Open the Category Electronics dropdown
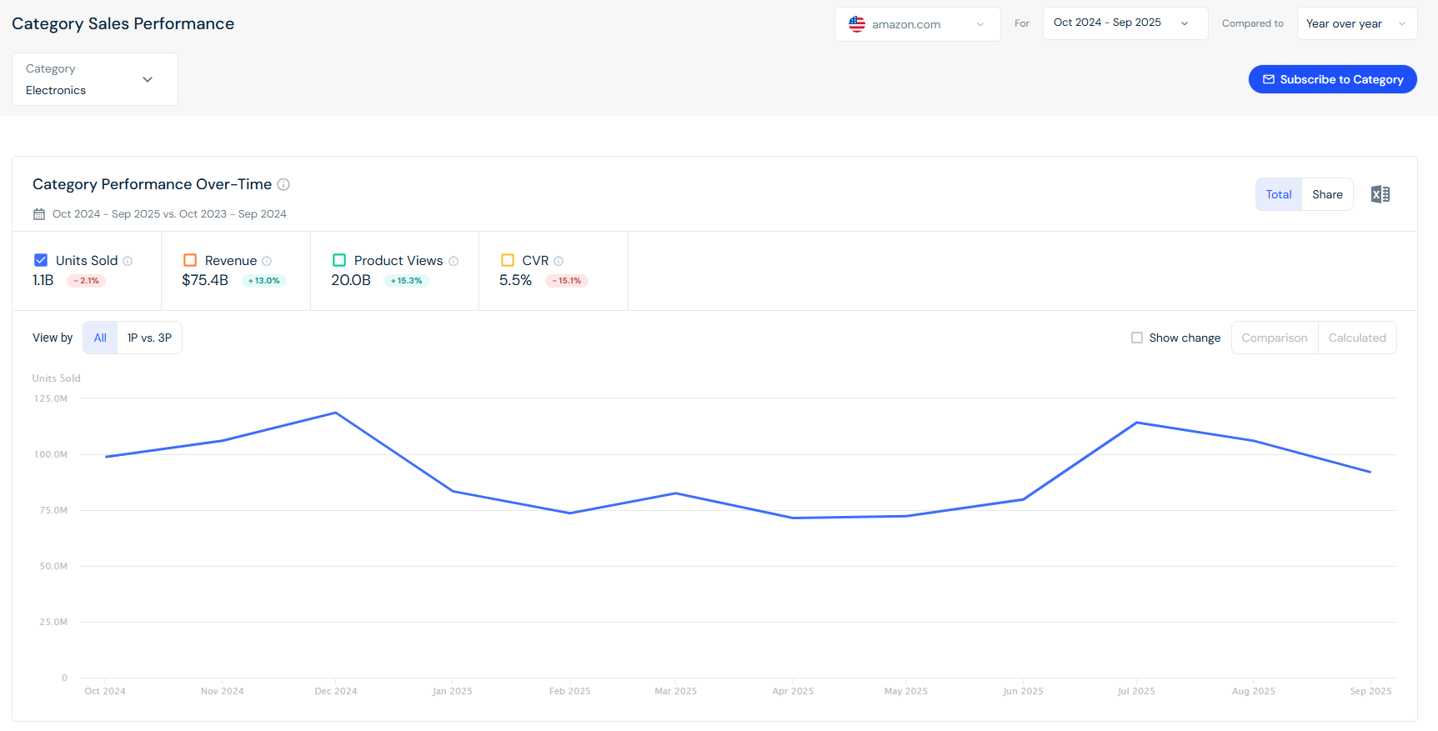This screenshot has width=1438, height=731. tap(95, 79)
